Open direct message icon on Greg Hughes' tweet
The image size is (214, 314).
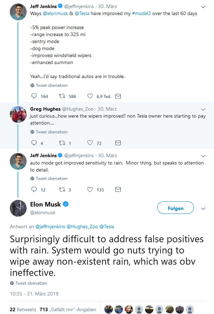click(x=118, y=143)
